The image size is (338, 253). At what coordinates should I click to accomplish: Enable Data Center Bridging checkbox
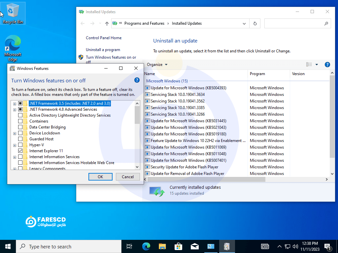click(20, 127)
